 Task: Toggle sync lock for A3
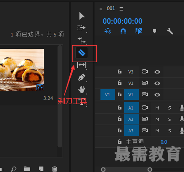click(x=145, y=130)
